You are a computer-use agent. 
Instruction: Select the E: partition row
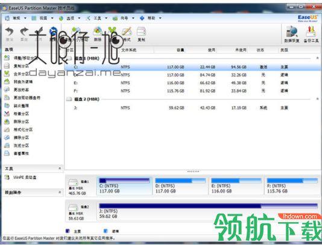click(193, 83)
